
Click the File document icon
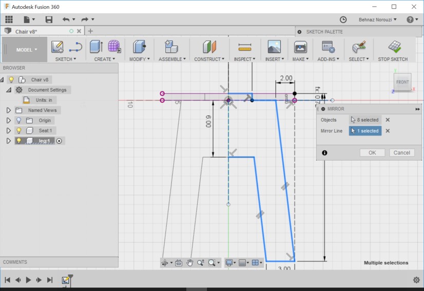pyautogui.click(x=27, y=20)
